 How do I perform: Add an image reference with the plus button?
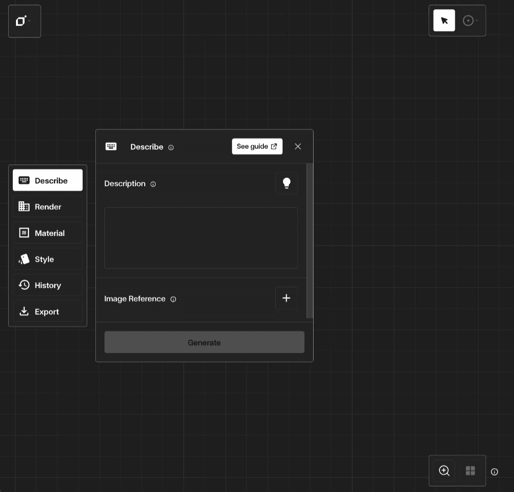tap(286, 298)
